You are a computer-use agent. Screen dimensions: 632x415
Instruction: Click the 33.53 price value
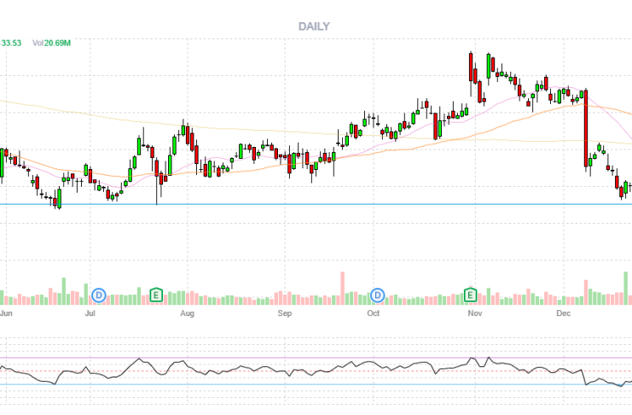pos(11,43)
